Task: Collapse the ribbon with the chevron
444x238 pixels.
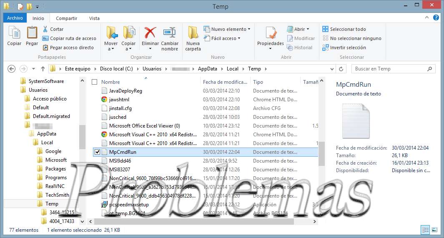Action: (427, 18)
